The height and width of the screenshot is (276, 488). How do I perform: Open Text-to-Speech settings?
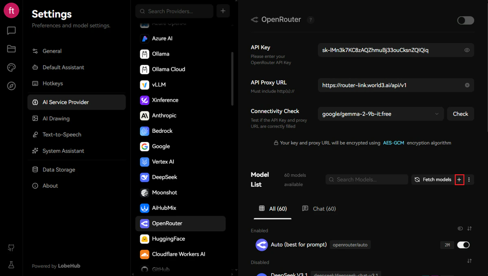[x=76, y=134]
